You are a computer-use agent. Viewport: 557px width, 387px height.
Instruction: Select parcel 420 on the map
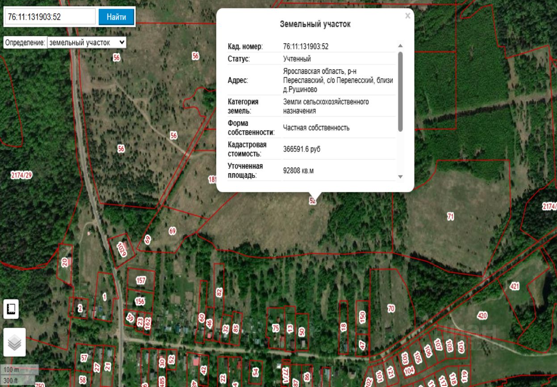[482, 316]
